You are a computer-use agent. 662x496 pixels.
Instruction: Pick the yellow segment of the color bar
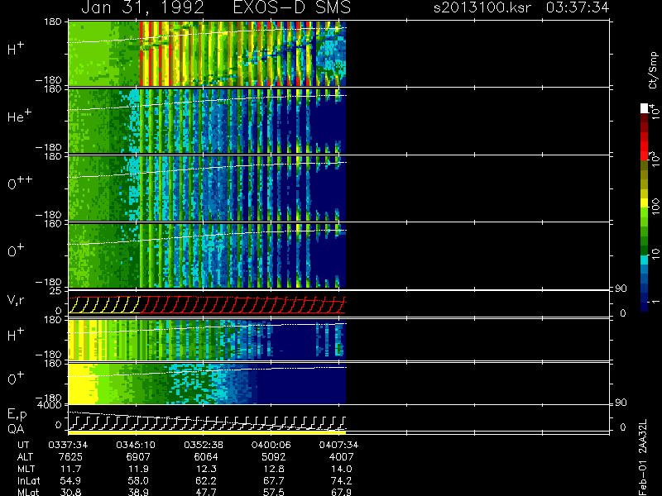pyautogui.click(x=644, y=203)
